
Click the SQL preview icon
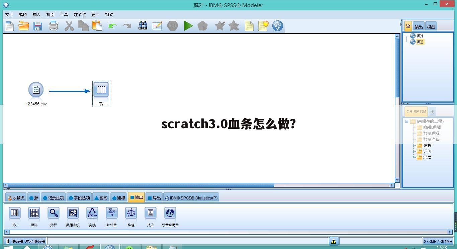[173, 26]
